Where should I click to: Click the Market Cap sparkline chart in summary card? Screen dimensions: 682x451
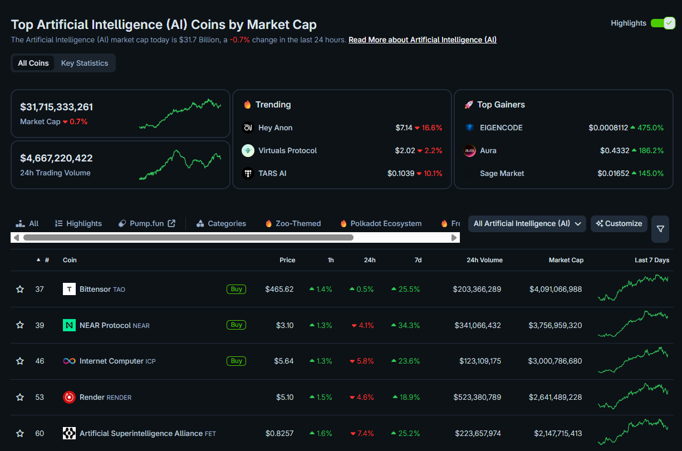(x=180, y=114)
